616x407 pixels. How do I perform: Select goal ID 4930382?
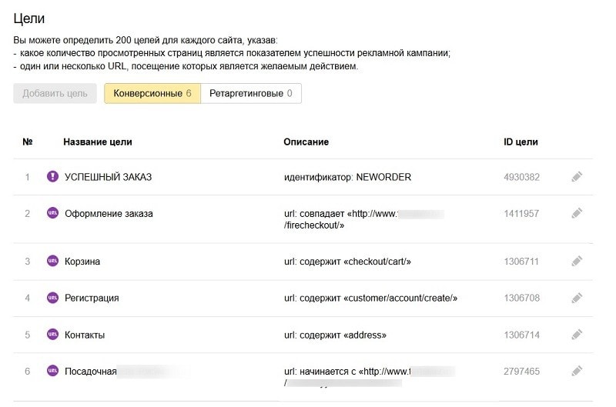521,177
